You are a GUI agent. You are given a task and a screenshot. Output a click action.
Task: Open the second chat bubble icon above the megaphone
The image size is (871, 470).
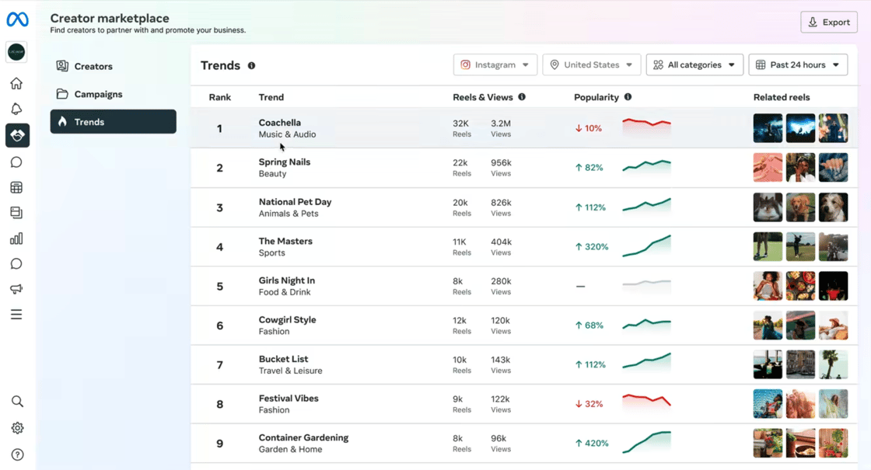16,263
